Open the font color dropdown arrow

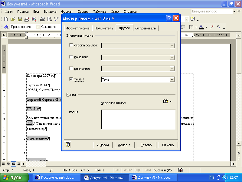click(206, 27)
